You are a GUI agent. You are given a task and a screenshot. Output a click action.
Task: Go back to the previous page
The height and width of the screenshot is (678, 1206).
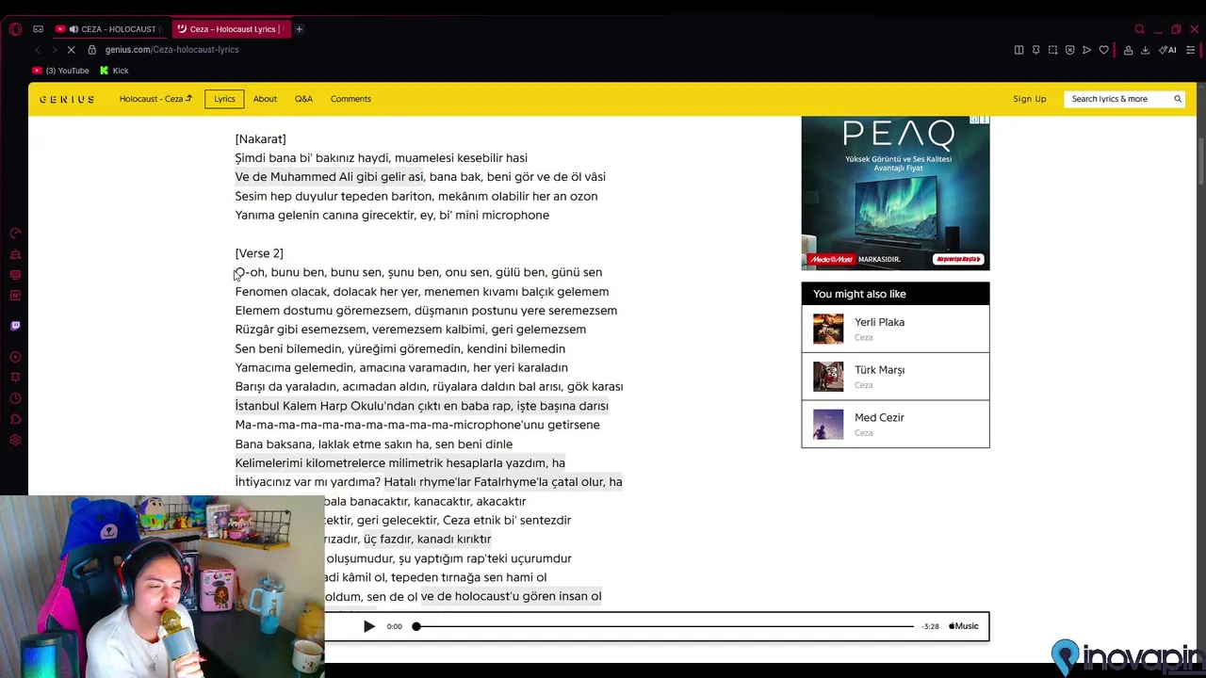click(x=38, y=50)
